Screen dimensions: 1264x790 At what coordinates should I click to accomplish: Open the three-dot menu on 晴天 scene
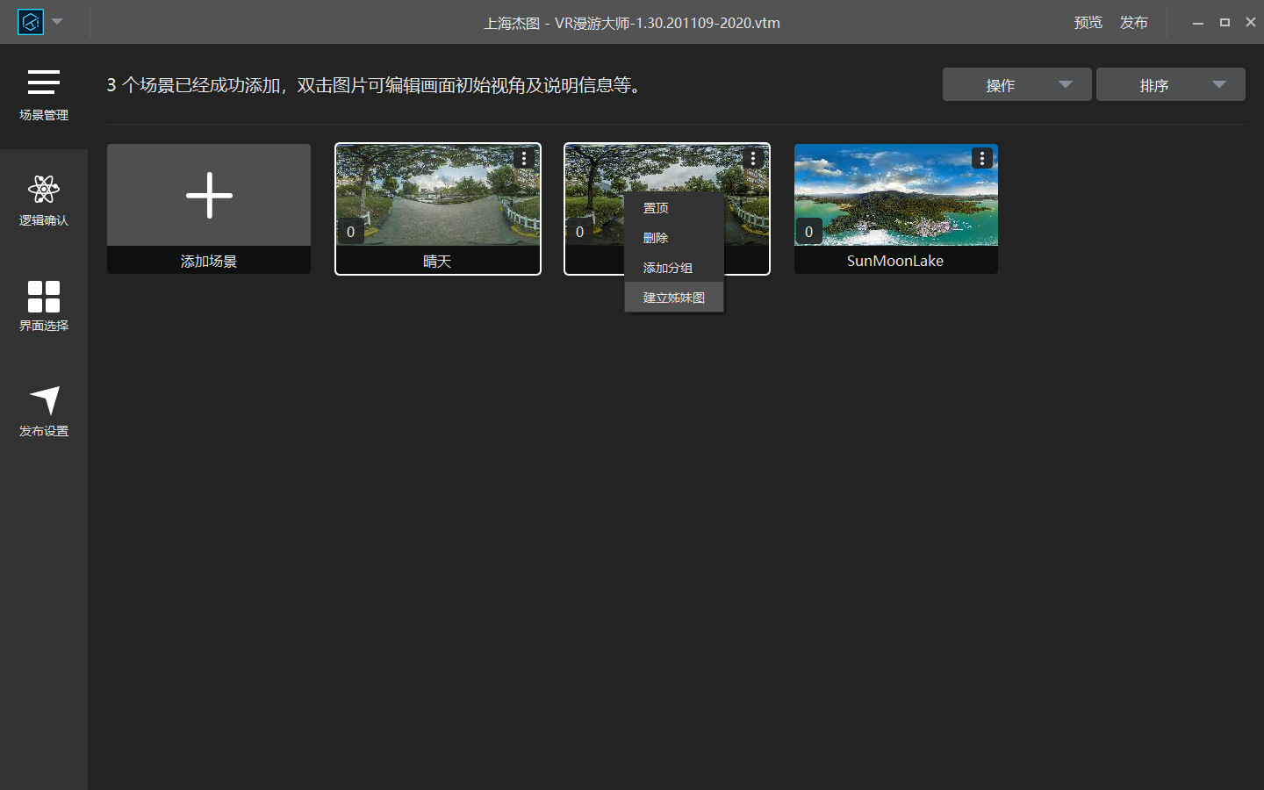(x=524, y=158)
